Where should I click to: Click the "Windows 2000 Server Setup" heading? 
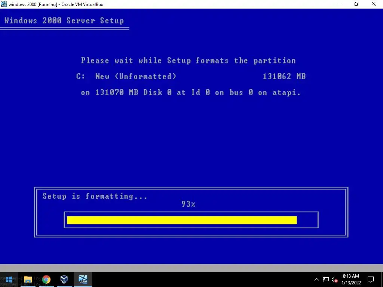pyautogui.click(x=64, y=21)
